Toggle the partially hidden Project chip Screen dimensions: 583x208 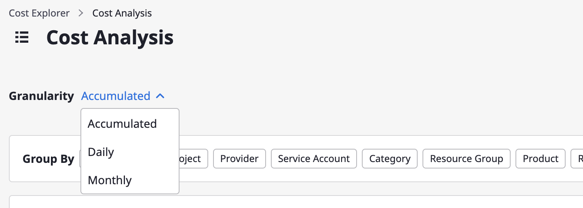pyautogui.click(x=193, y=159)
